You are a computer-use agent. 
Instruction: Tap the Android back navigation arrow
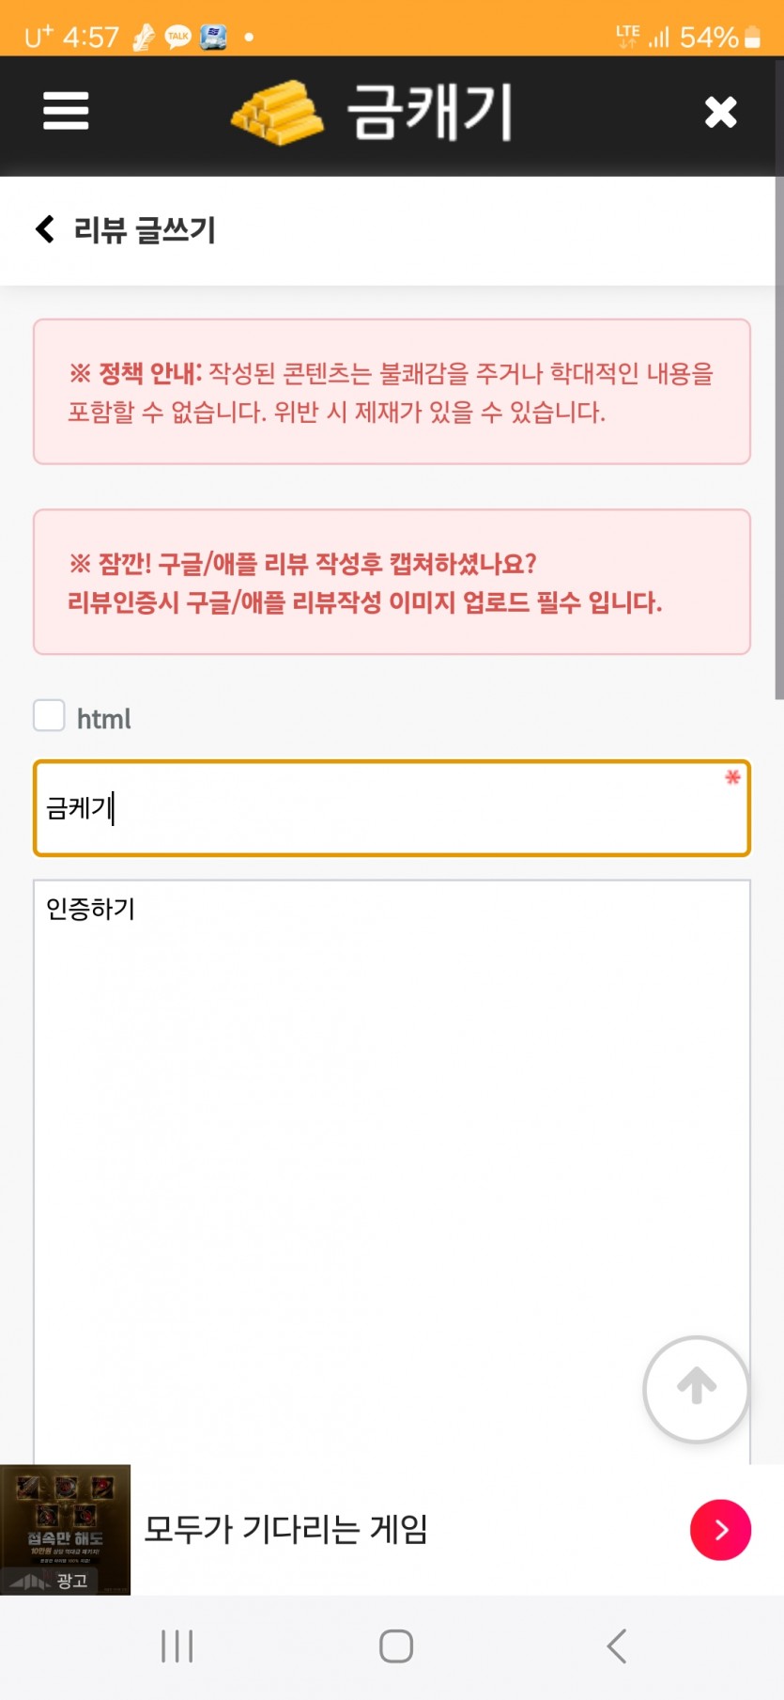point(616,1645)
